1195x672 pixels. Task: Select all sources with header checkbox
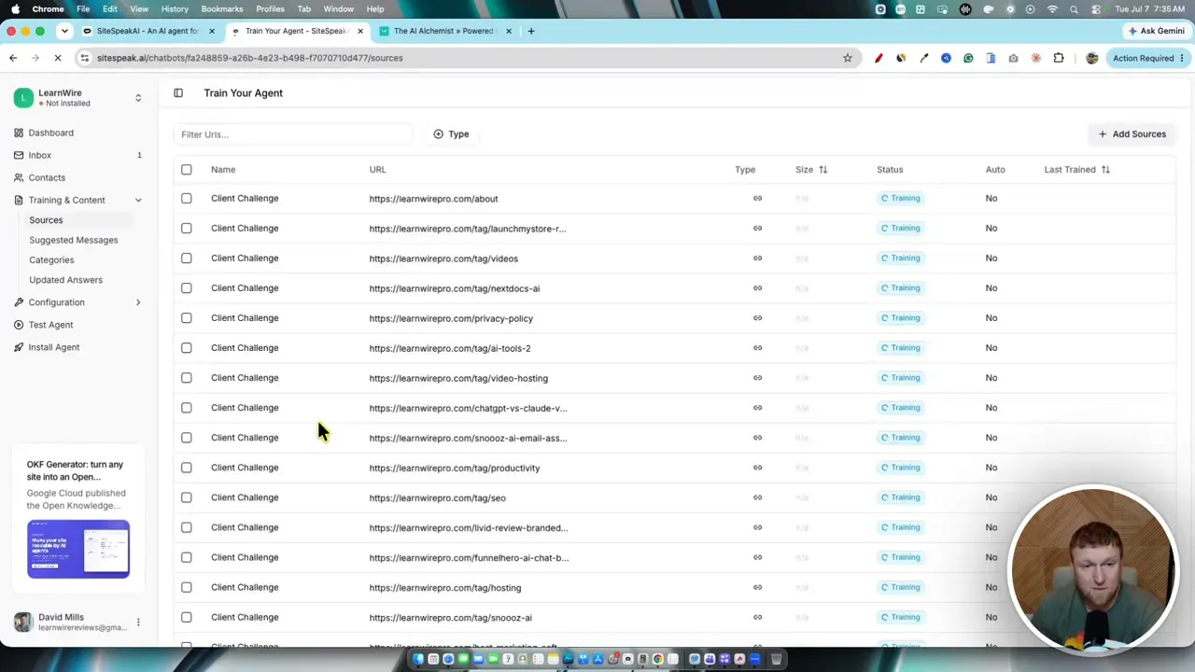[187, 170]
